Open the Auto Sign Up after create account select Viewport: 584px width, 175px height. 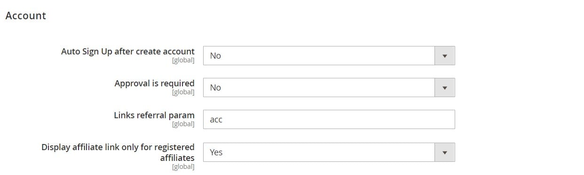coord(329,56)
